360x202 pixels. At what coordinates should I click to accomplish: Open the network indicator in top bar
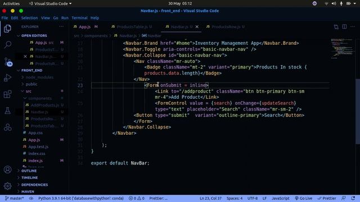tap(326, 3)
